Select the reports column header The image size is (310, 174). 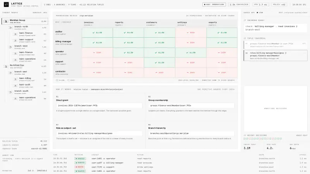click(x=128, y=24)
